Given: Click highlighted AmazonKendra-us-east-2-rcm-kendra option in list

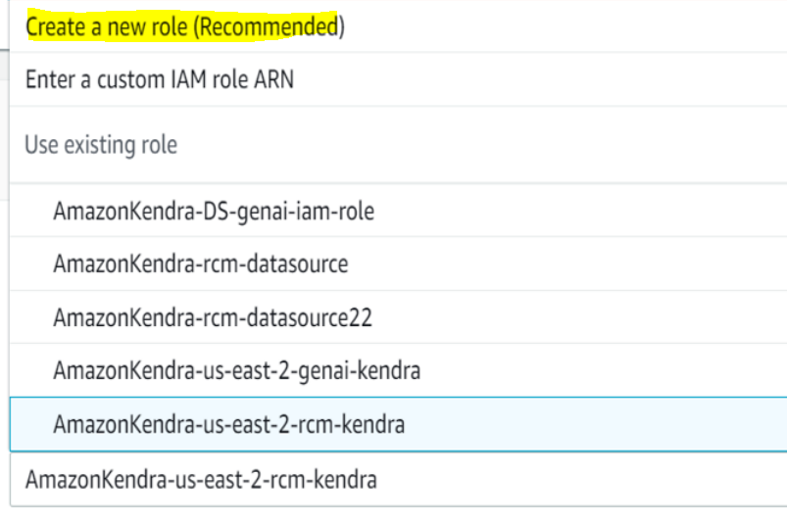Looking at the screenshot, I should pos(399,424).
